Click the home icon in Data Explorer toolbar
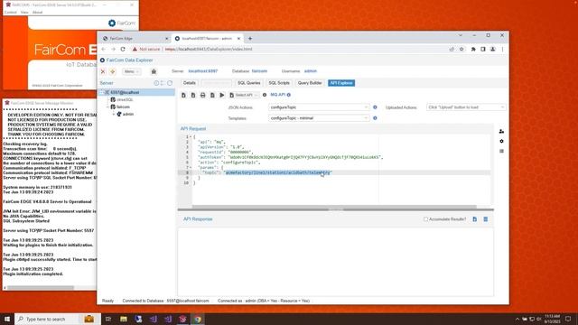The height and width of the screenshot is (325, 578). (154, 71)
